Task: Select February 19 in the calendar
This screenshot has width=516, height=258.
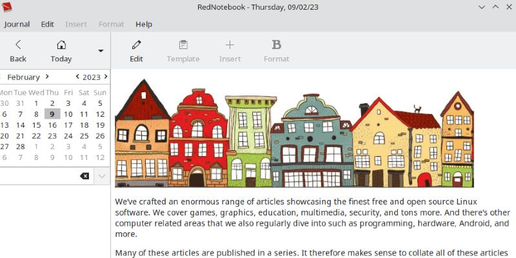Action: (100, 125)
